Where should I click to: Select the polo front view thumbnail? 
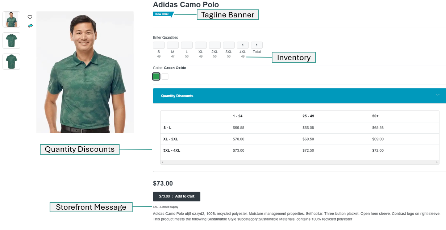(x=12, y=40)
